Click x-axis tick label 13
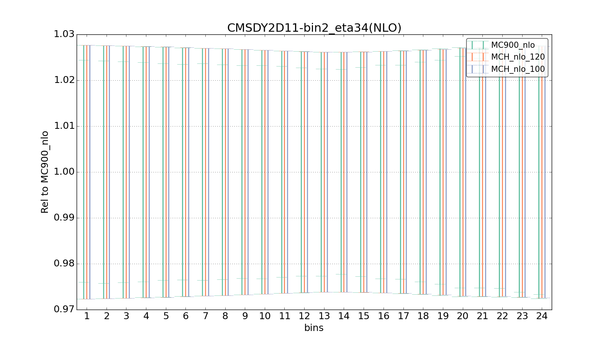 [325, 316]
